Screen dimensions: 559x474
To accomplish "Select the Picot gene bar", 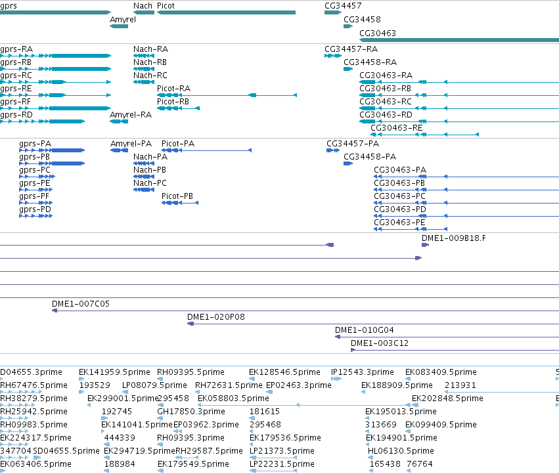I will [x=227, y=12].
